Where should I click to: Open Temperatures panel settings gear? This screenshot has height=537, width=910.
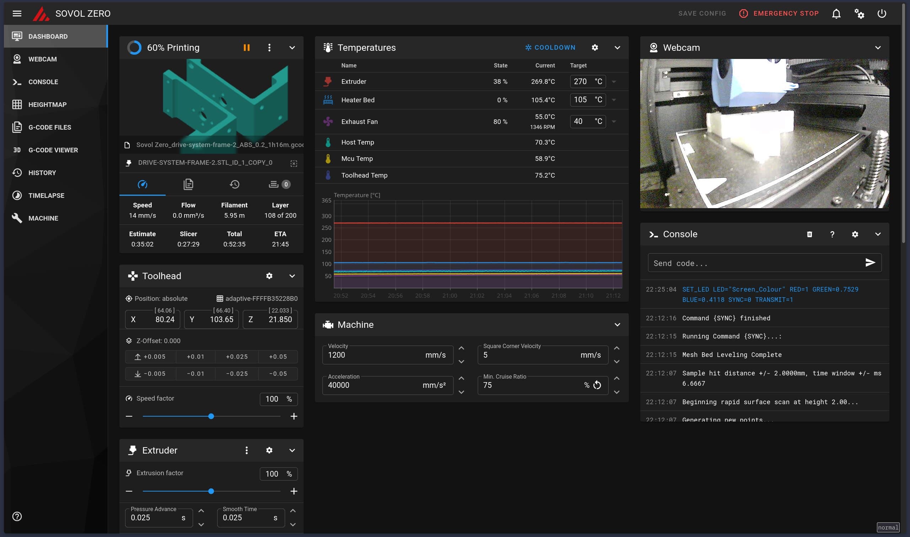pyautogui.click(x=595, y=47)
